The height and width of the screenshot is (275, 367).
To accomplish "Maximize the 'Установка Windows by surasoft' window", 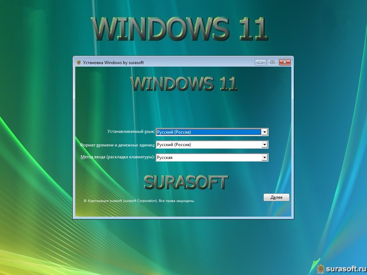I will tap(272, 62).
